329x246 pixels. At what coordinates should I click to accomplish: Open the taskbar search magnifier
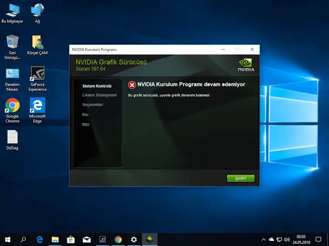(23, 239)
